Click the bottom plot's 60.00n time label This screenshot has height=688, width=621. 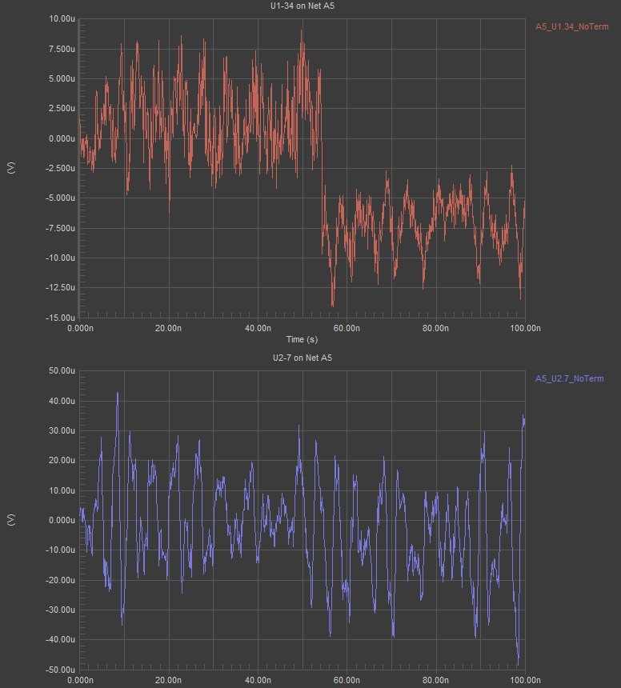tap(347, 680)
